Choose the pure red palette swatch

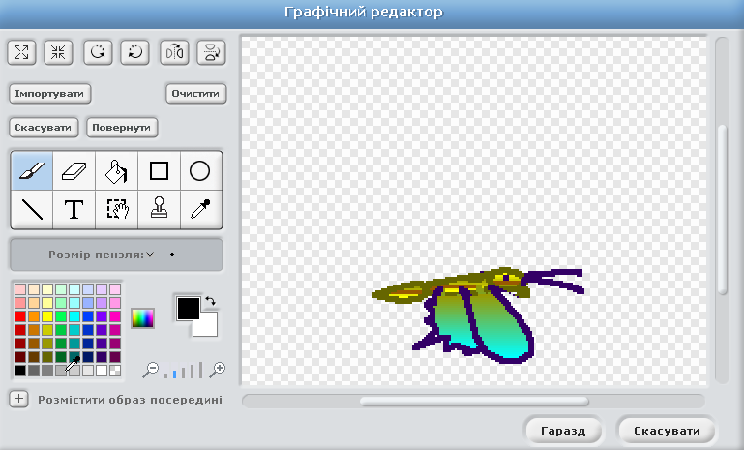(20, 316)
